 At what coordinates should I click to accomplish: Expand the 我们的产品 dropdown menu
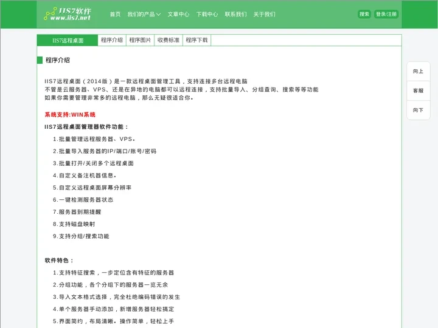(x=144, y=14)
